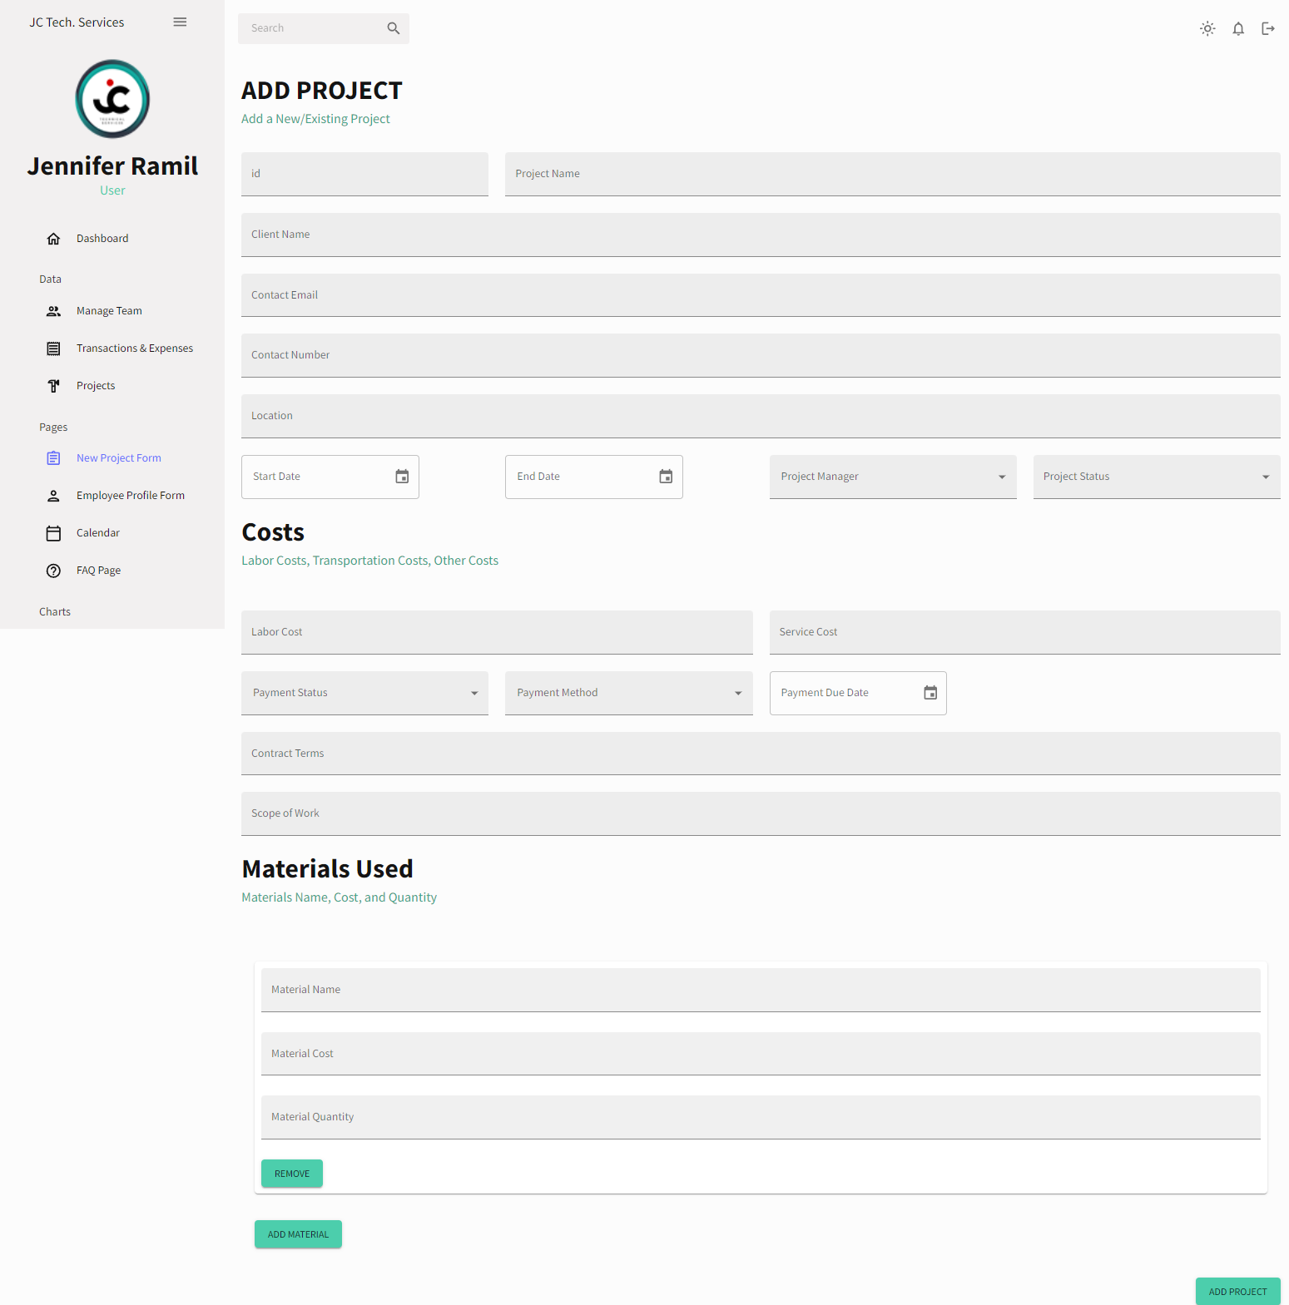
Task: Open Payment Due Date calendar icon
Action: pos(930,693)
